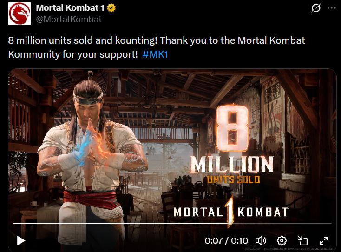Click the gold verified badge
The image size is (341, 252).
point(111,8)
